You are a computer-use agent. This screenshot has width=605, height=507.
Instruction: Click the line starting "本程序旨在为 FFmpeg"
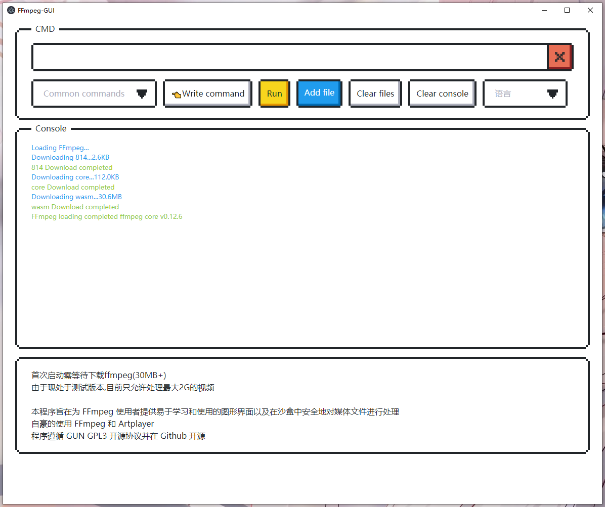click(215, 412)
